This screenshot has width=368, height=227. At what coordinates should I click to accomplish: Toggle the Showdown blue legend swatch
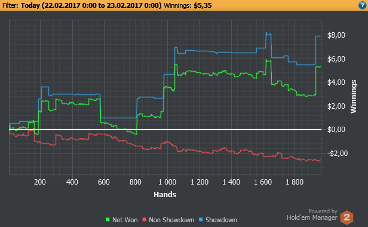201,220
